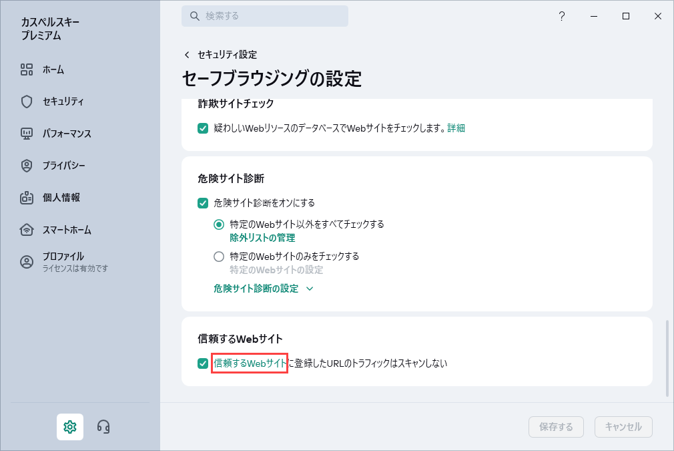
Task: Select 特定のWebサイト以外をすべてチェックする radio button
Action: 219,224
